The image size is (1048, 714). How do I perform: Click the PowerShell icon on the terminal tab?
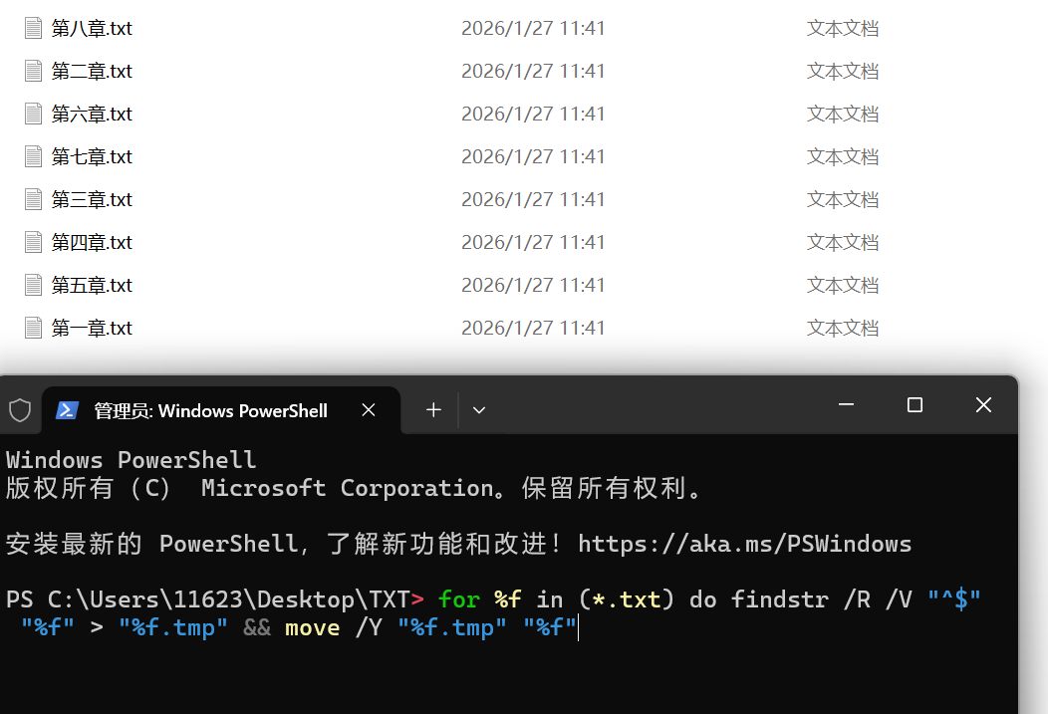[68, 409]
